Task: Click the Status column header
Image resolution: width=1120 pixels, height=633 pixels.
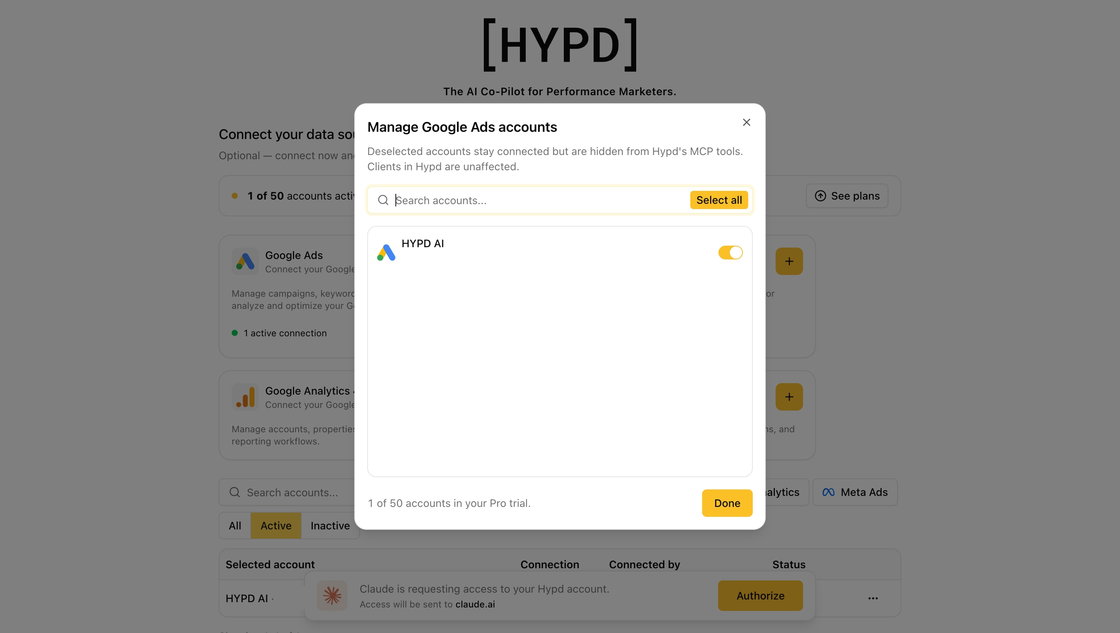Action: point(789,564)
